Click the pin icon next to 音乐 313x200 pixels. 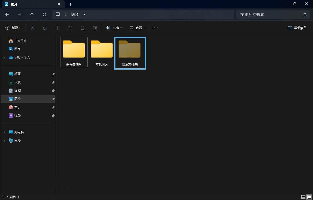point(53,107)
